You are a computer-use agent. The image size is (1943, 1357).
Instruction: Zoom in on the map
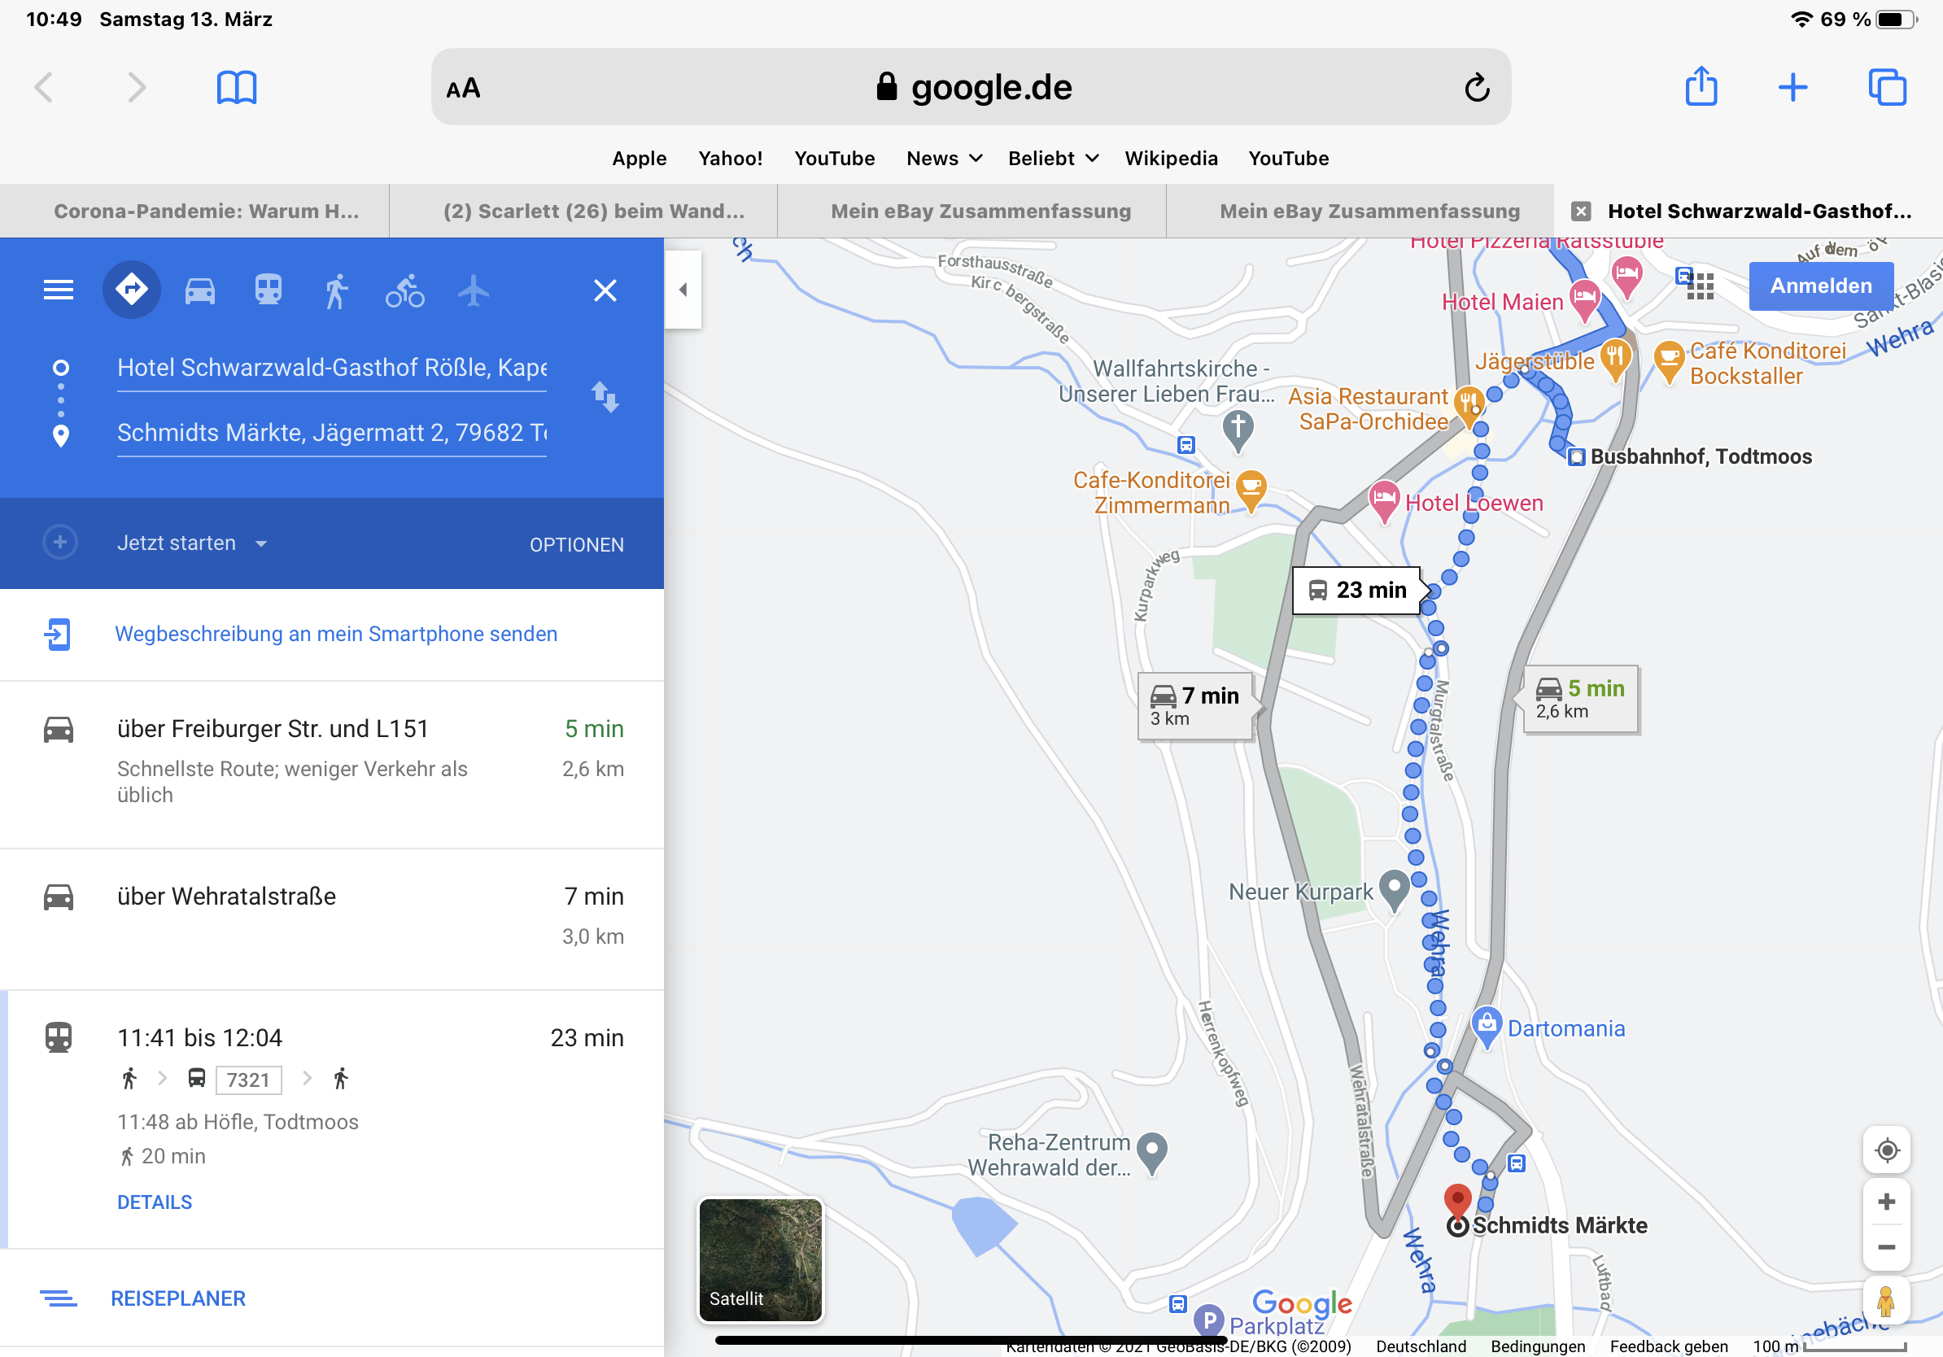(x=1886, y=1202)
